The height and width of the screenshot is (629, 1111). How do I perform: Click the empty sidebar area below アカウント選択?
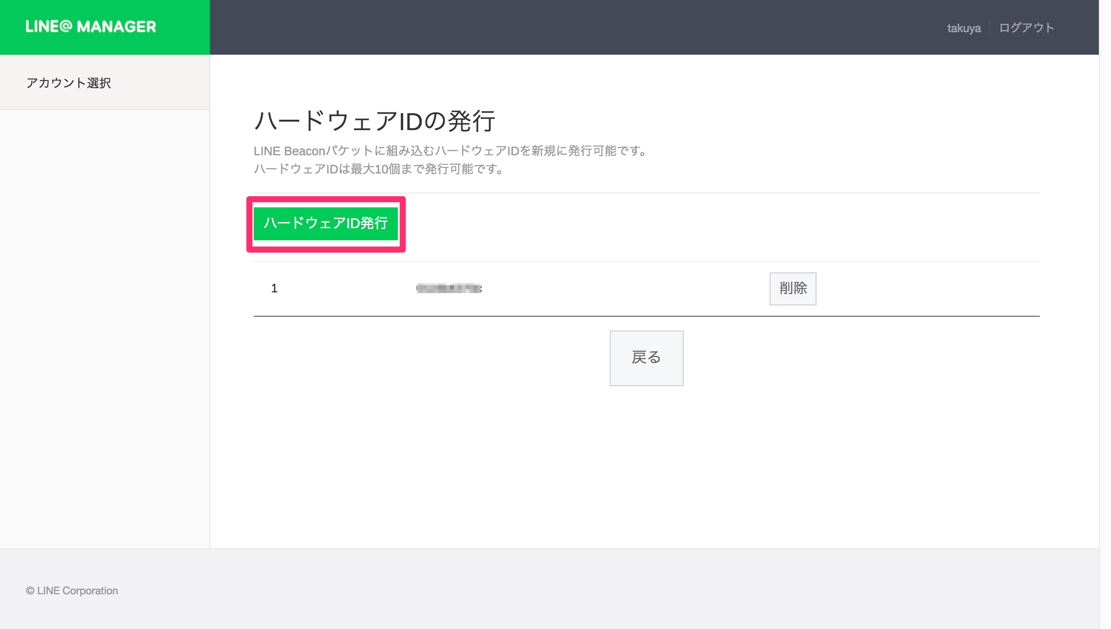tap(104, 325)
